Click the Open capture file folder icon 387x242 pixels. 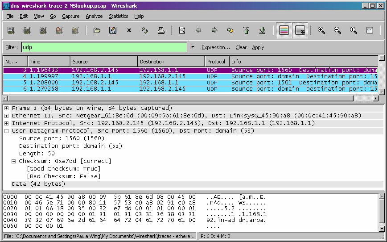[97, 30]
